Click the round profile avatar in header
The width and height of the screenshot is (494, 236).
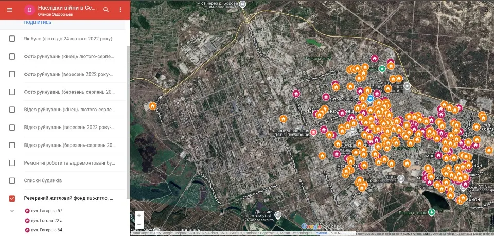[x=29, y=10]
